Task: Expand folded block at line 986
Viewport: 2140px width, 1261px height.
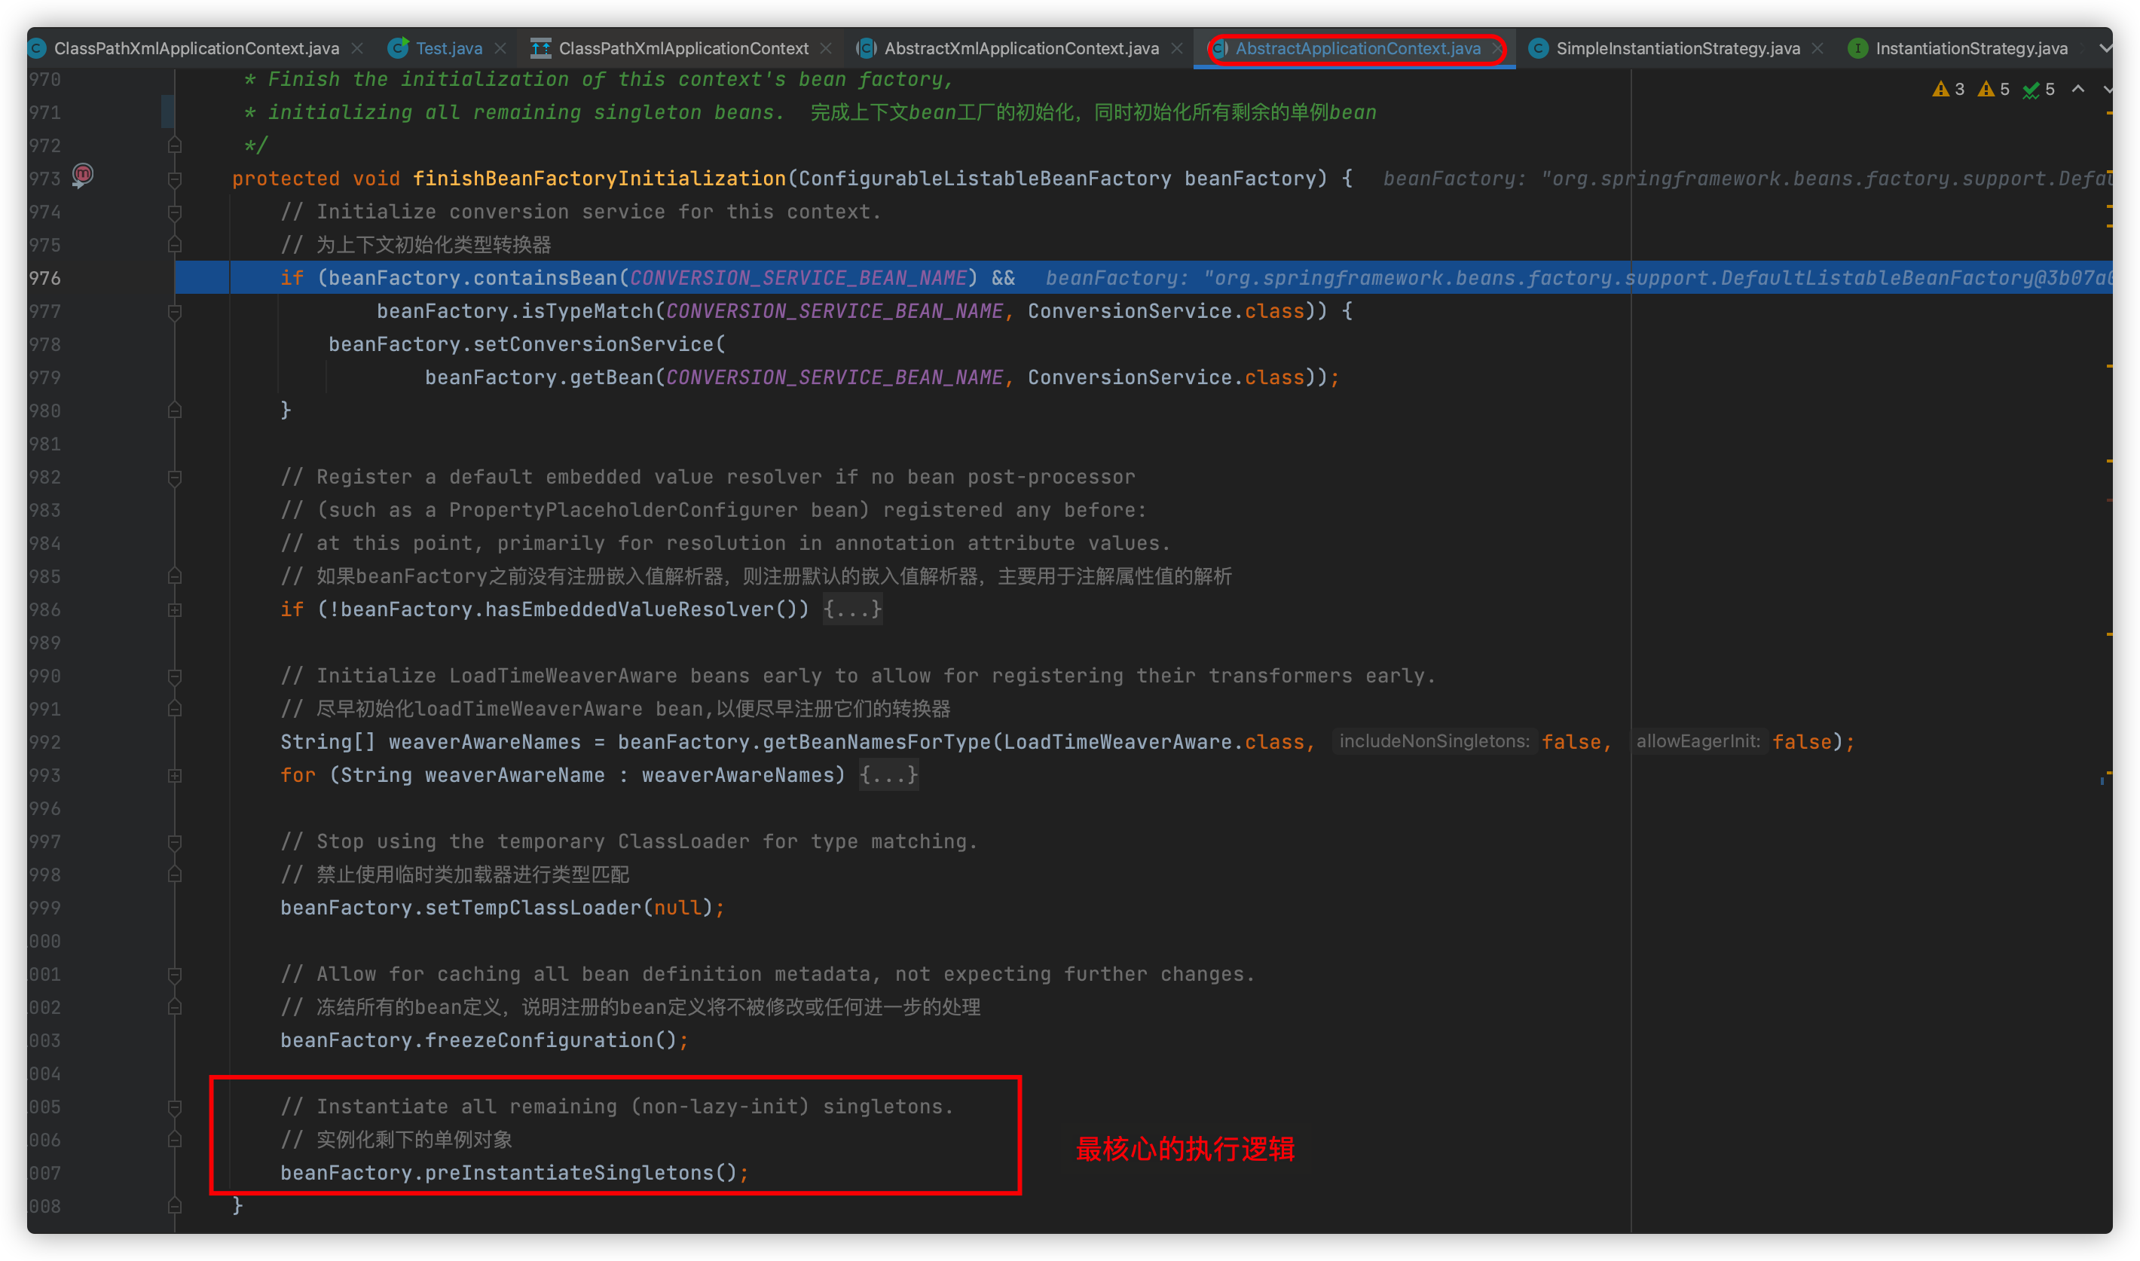Action: click(x=175, y=610)
